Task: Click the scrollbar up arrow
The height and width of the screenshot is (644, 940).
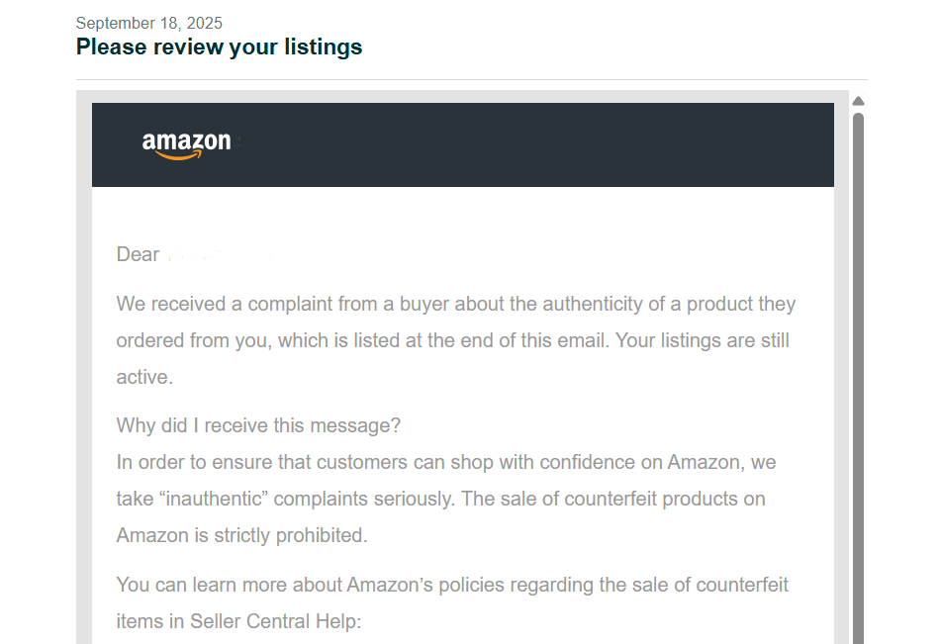Action: (x=858, y=101)
